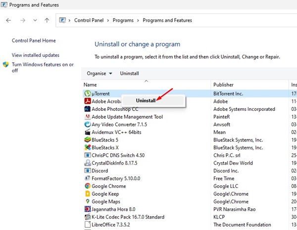
Task: Click the Avidemux clapperboard icon
Action: tap(88, 132)
